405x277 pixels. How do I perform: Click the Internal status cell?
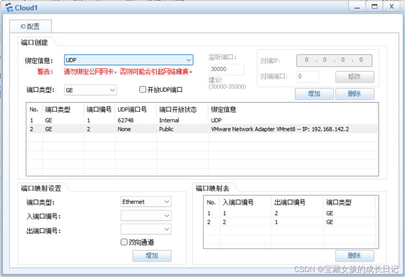click(x=169, y=120)
